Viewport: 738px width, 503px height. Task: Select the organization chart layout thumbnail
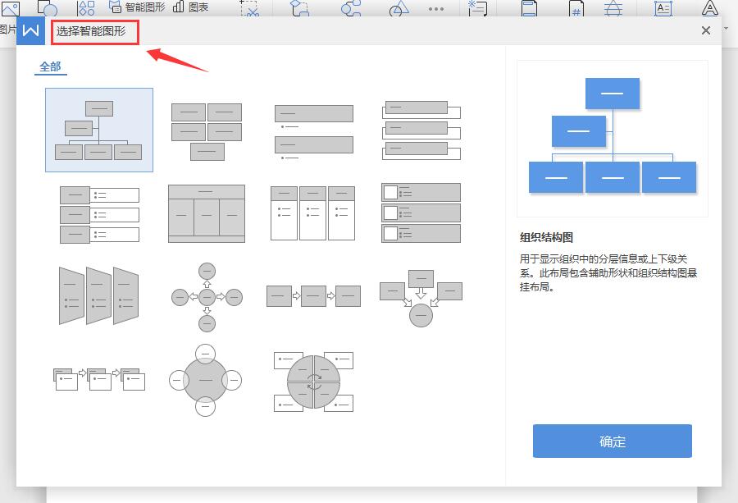coord(99,130)
